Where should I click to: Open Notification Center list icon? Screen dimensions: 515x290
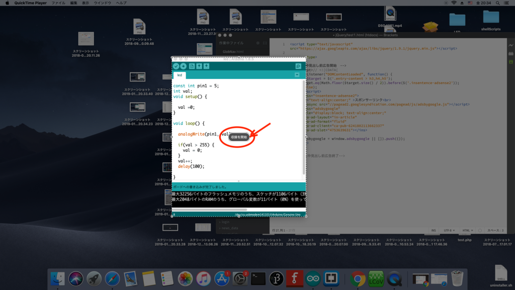pos(506,3)
